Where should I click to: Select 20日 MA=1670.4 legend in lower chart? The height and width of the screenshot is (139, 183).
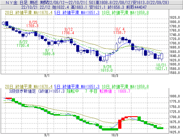tap(29, 87)
